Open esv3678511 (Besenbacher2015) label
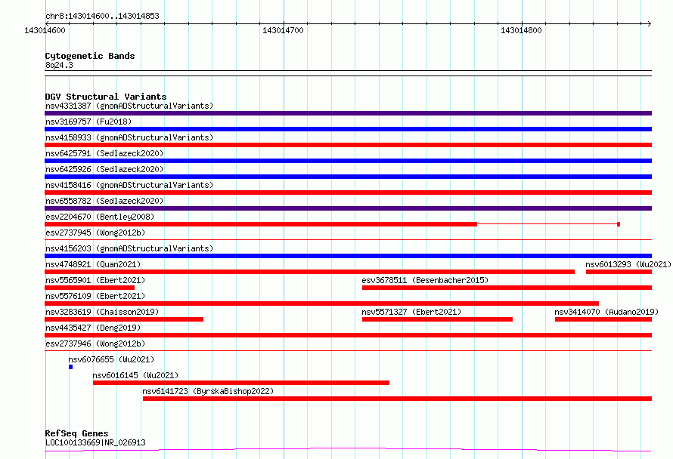Image resolution: width=673 pixels, height=459 pixels. (x=425, y=280)
